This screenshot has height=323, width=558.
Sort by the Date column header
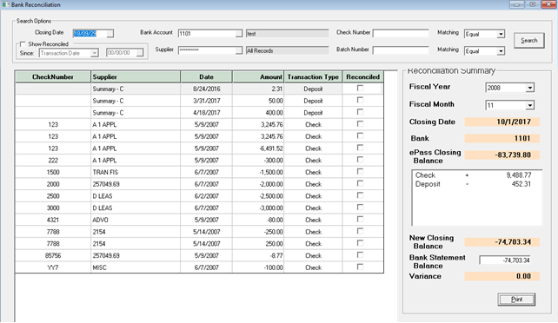[x=206, y=76]
